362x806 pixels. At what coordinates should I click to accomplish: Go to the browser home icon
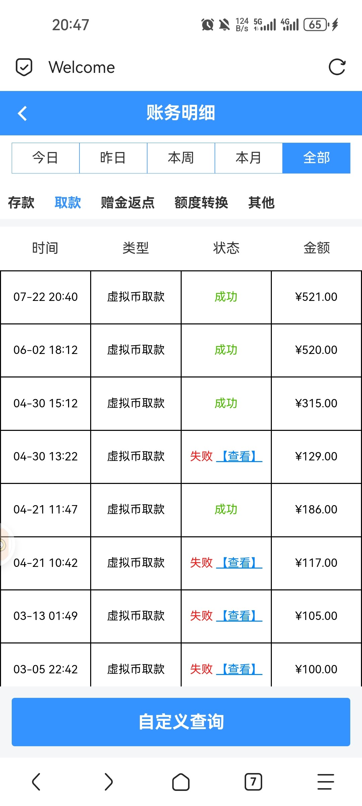click(x=181, y=782)
